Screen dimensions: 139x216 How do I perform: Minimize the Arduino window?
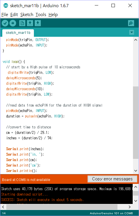(96, 5)
